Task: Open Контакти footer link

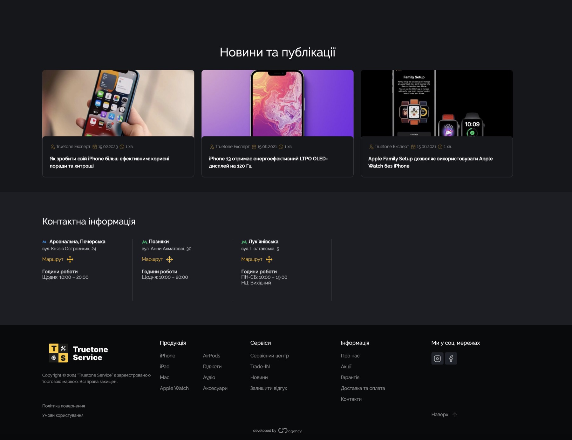Action: point(351,399)
